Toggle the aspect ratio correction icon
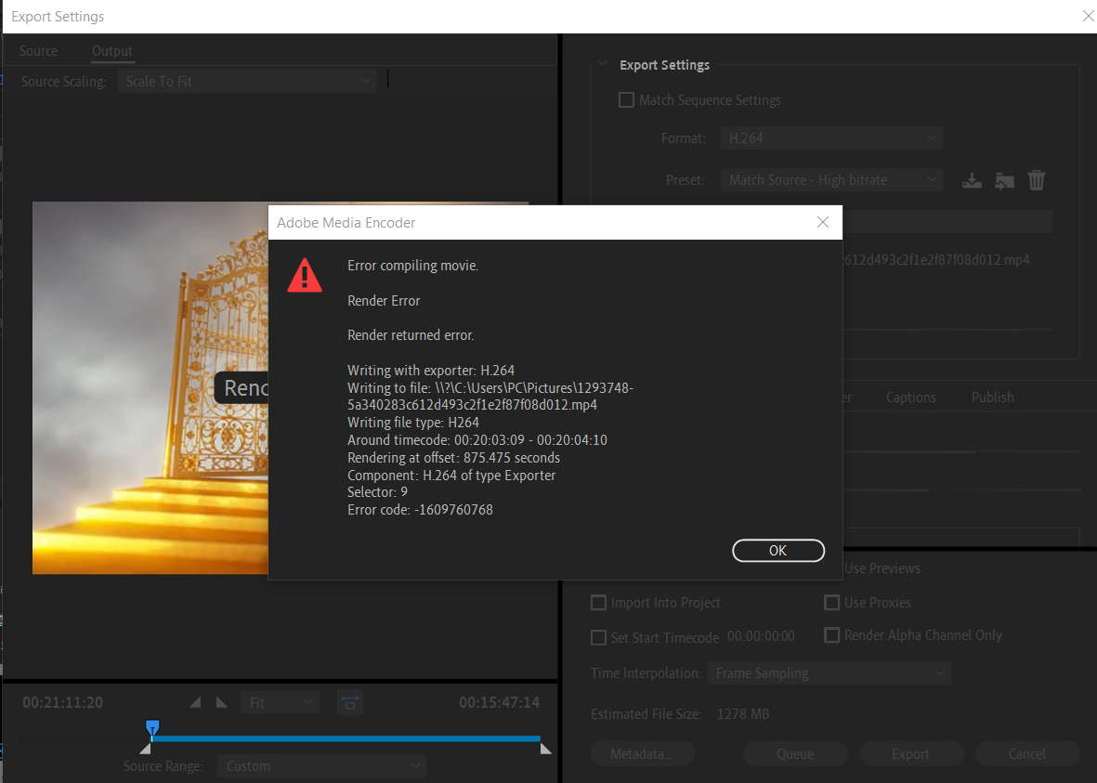This screenshot has width=1097, height=783. pyautogui.click(x=350, y=703)
